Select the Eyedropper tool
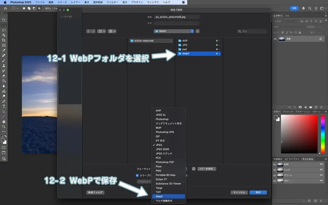 (x=4, y=50)
